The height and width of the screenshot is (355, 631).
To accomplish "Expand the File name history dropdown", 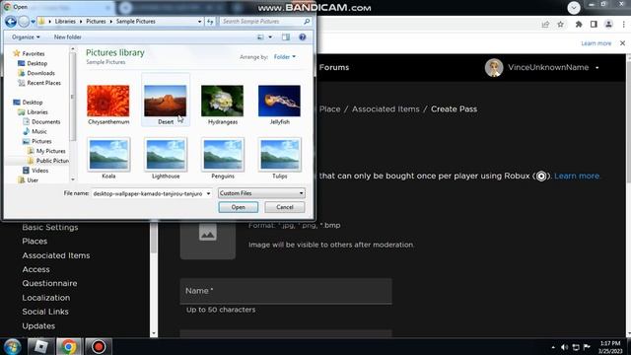I will tap(208, 193).
